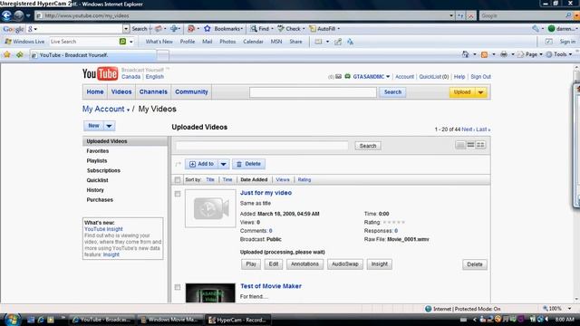Open the New button dropdown arrow
Viewport: 580px width, 326px height.
(x=109, y=126)
